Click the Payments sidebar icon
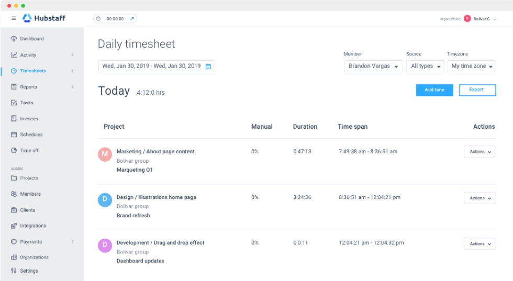513x281 pixels. point(14,242)
